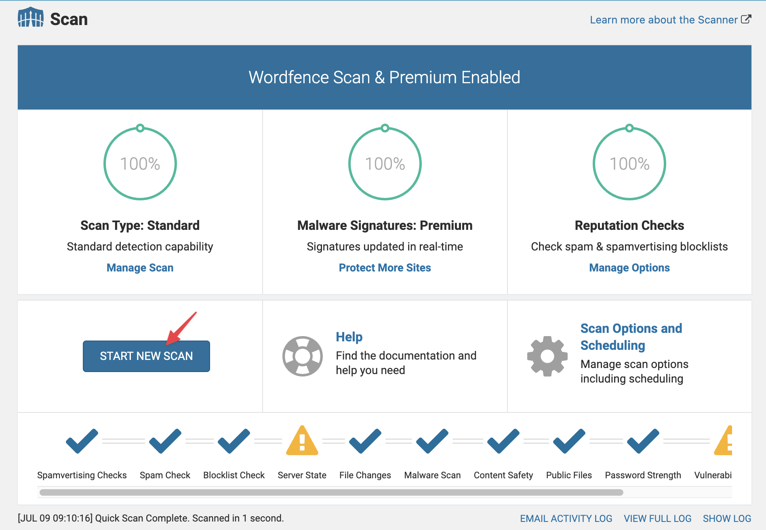The height and width of the screenshot is (530, 766).
Task: Click the 'Public Files' label
Action: click(569, 475)
